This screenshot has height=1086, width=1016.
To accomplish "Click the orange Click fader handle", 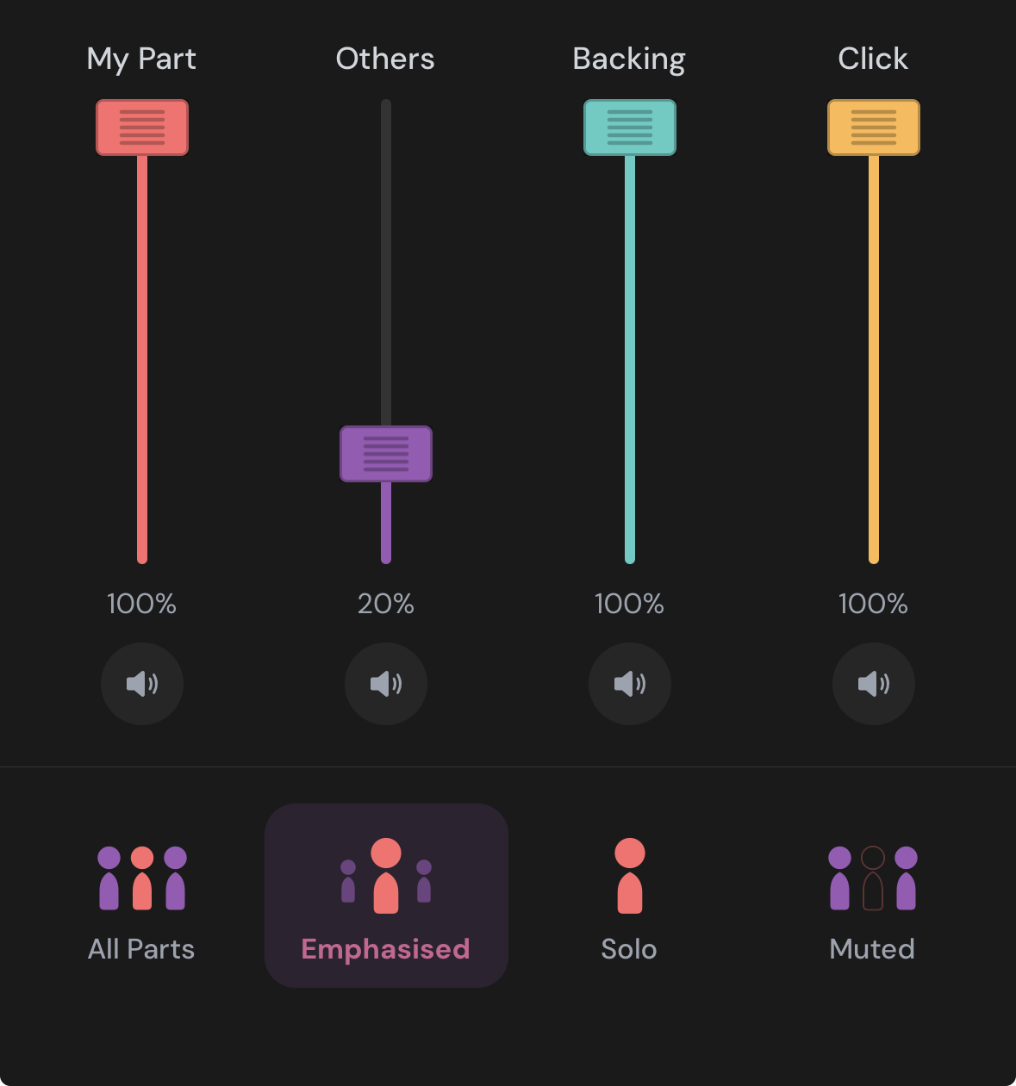I will (x=874, y=127).
